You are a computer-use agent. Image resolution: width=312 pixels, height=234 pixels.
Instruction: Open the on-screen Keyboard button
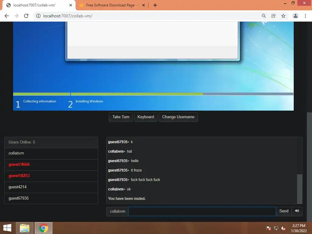(146, 117)
